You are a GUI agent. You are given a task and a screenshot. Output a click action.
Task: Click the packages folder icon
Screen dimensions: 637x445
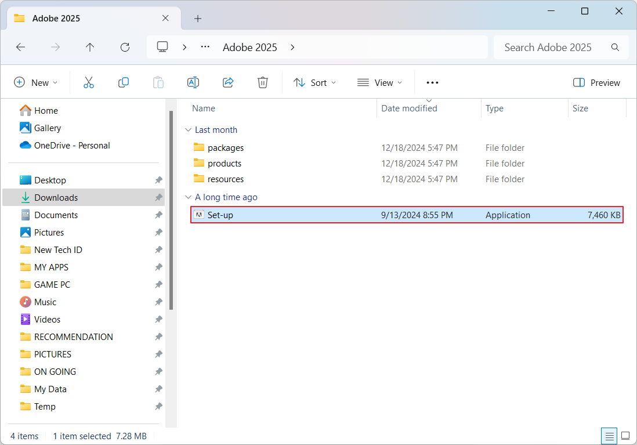198,147
